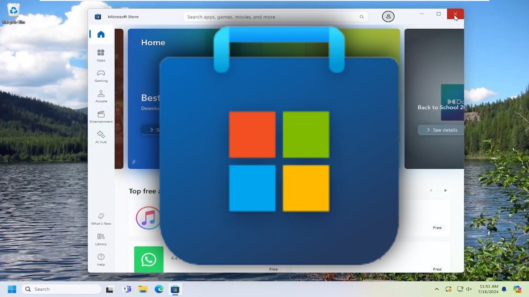Open File Explorer from taskbar
Viewport: 529px width, 297px height.
pos(143,289)
